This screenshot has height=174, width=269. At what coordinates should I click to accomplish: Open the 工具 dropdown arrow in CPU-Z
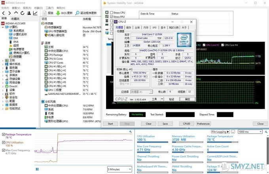point(162,99)
